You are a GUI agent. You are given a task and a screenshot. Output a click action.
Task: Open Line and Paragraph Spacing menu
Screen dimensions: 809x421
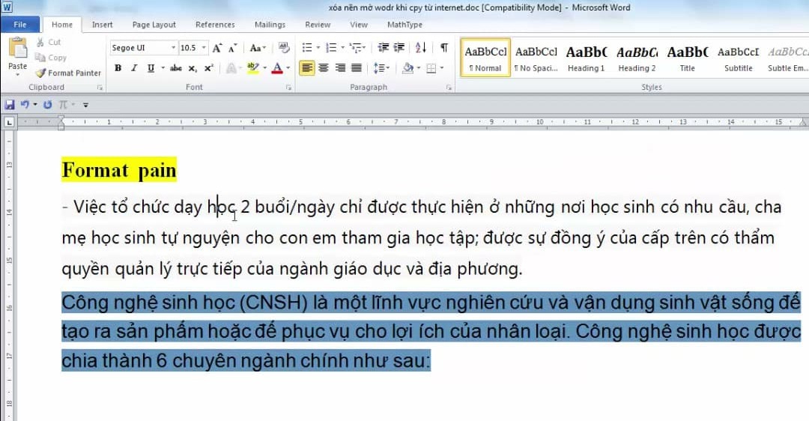coord(382,68)
